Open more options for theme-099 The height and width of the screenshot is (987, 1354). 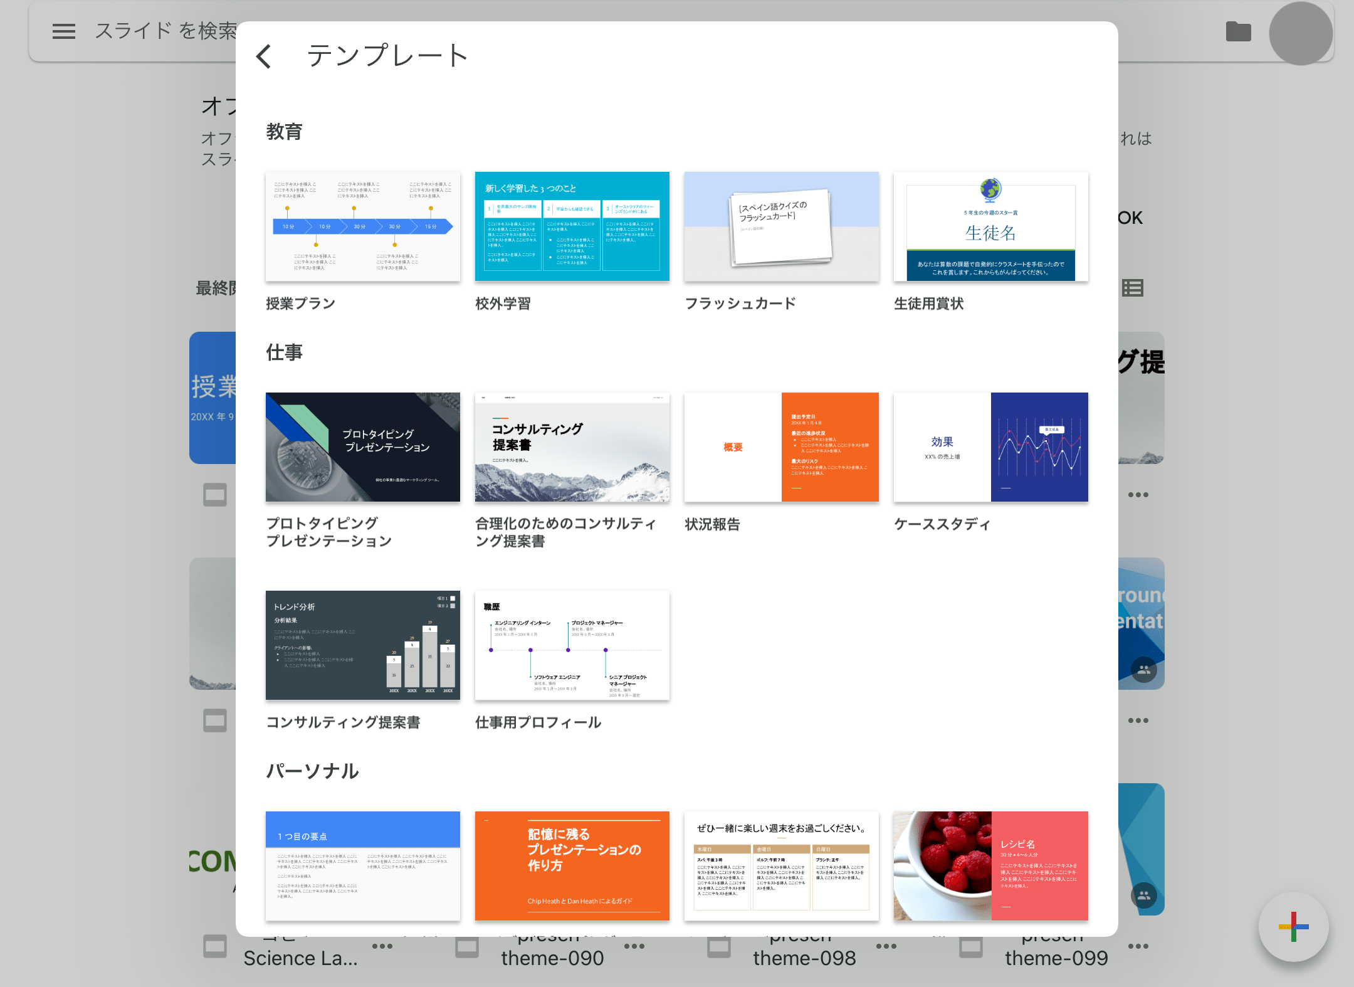click(1138, 946)
